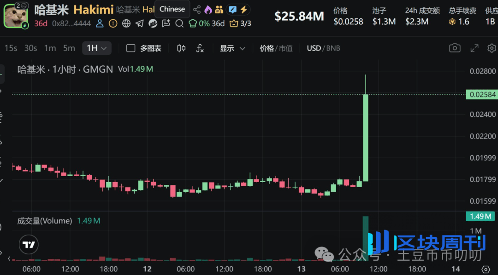Open indicators via the fx icon
This screenshot has width=498, height=275.
[x=200, y=48]
